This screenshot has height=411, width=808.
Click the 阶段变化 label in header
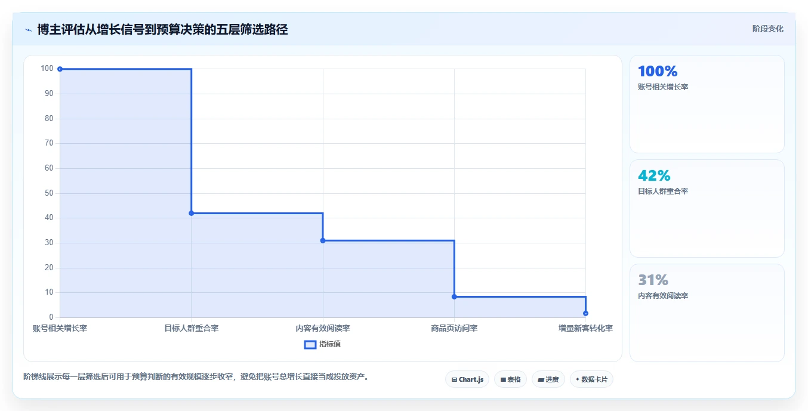point(768,29)
